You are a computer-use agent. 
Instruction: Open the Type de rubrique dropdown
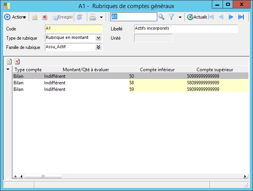pos(98,38)
